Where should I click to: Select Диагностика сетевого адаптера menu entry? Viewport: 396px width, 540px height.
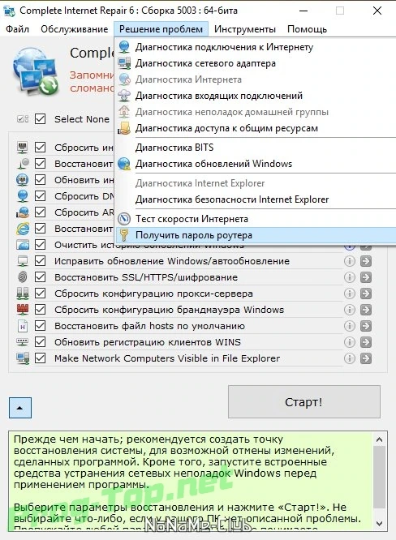click(255, 63)
